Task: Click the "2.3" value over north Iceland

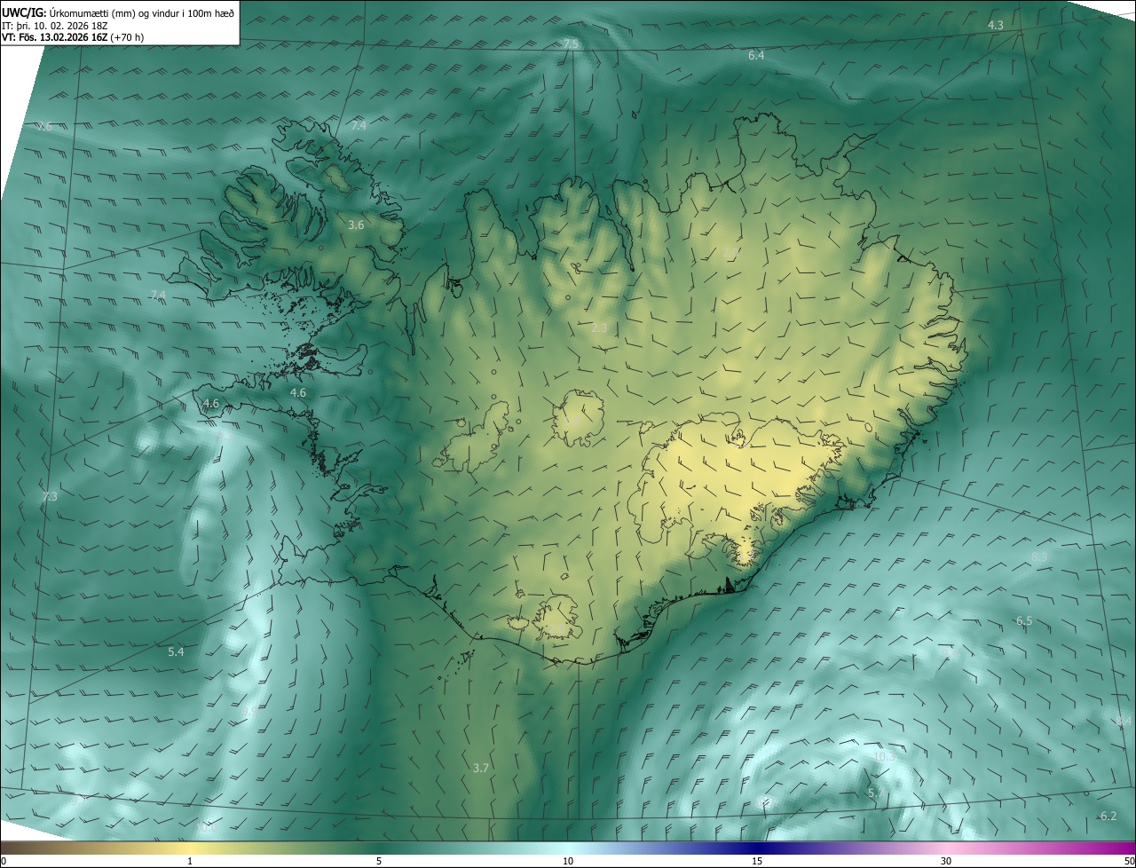Action: tap(599, 328)
